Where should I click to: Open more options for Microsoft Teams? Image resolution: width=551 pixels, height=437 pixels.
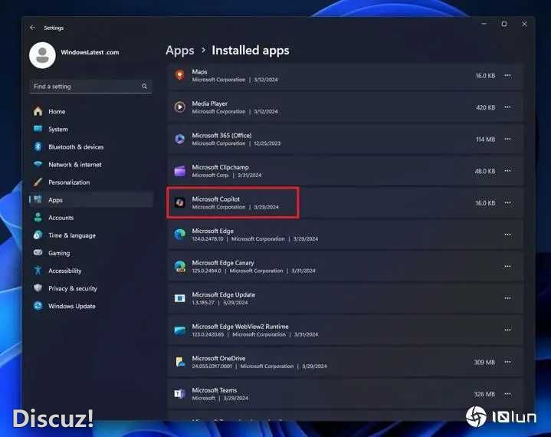point(508,394)
